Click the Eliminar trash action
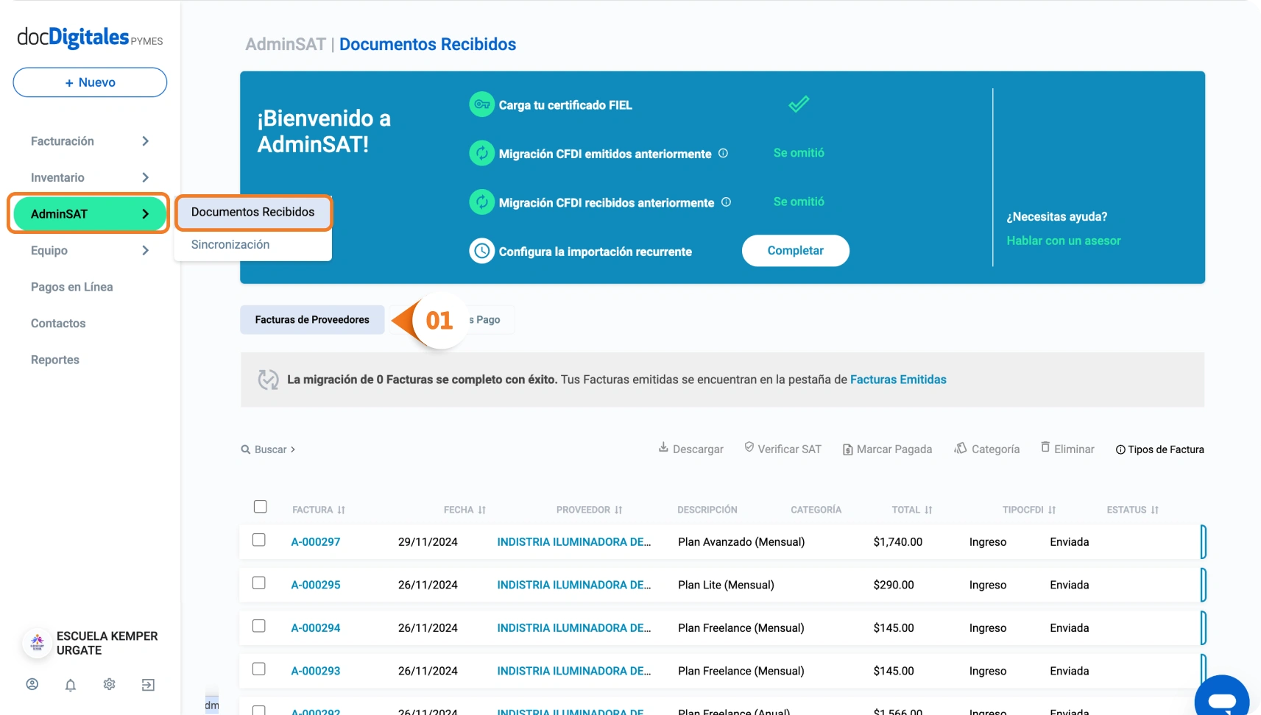This screenshot has height=715, width=1261. (1067, 449)
